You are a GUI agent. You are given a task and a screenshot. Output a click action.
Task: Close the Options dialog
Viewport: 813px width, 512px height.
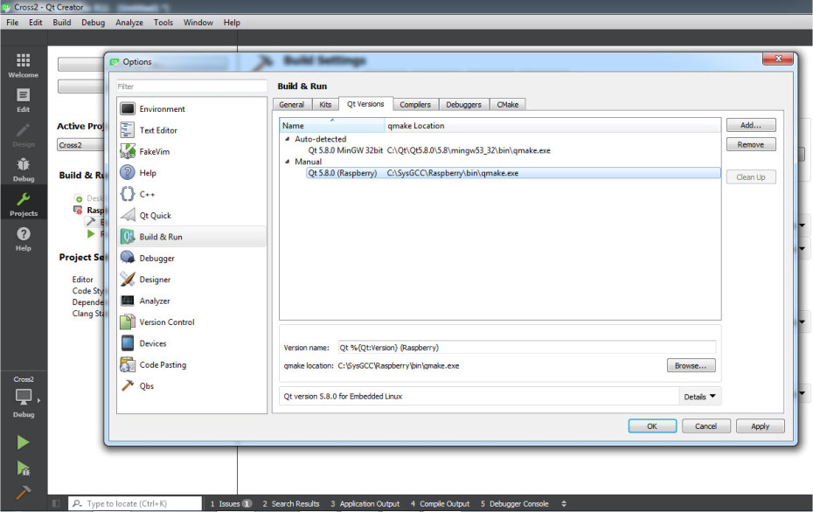[778, 59]
